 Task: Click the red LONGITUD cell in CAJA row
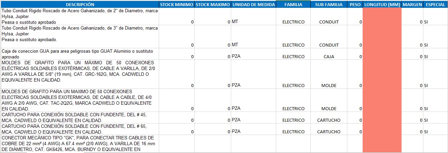point(382,54)
